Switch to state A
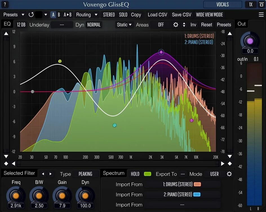Screen dimensions: 266x212 click(x=53, y=15)
